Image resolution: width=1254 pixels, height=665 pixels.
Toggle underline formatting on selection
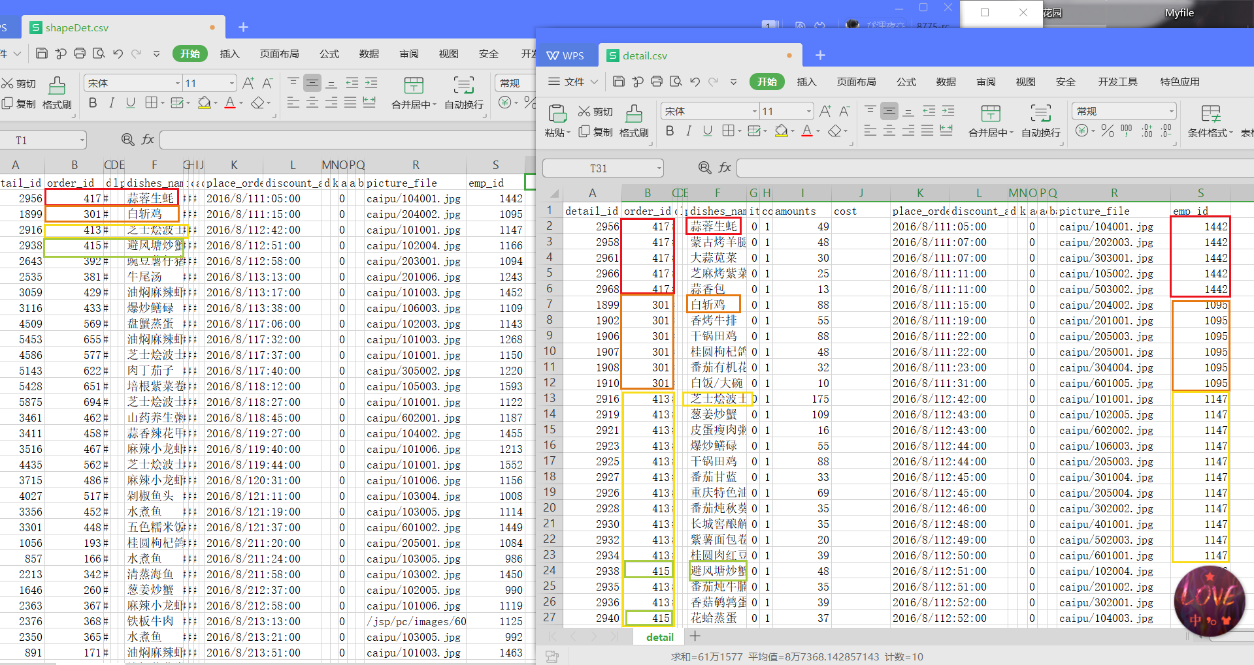click(x=706, y=131)
